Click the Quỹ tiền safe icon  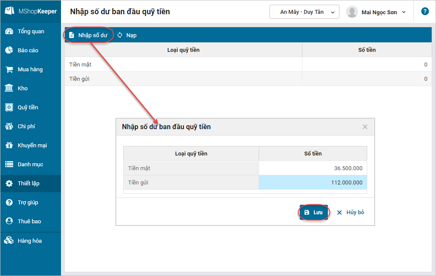point(9,107)
